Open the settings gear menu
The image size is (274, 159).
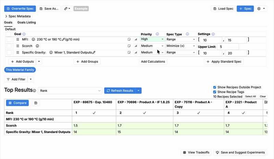(x=261, y=9)
